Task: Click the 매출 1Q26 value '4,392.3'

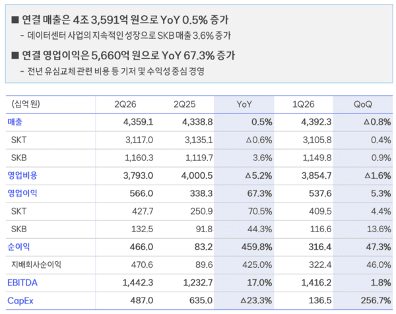Action: point(316,122)
